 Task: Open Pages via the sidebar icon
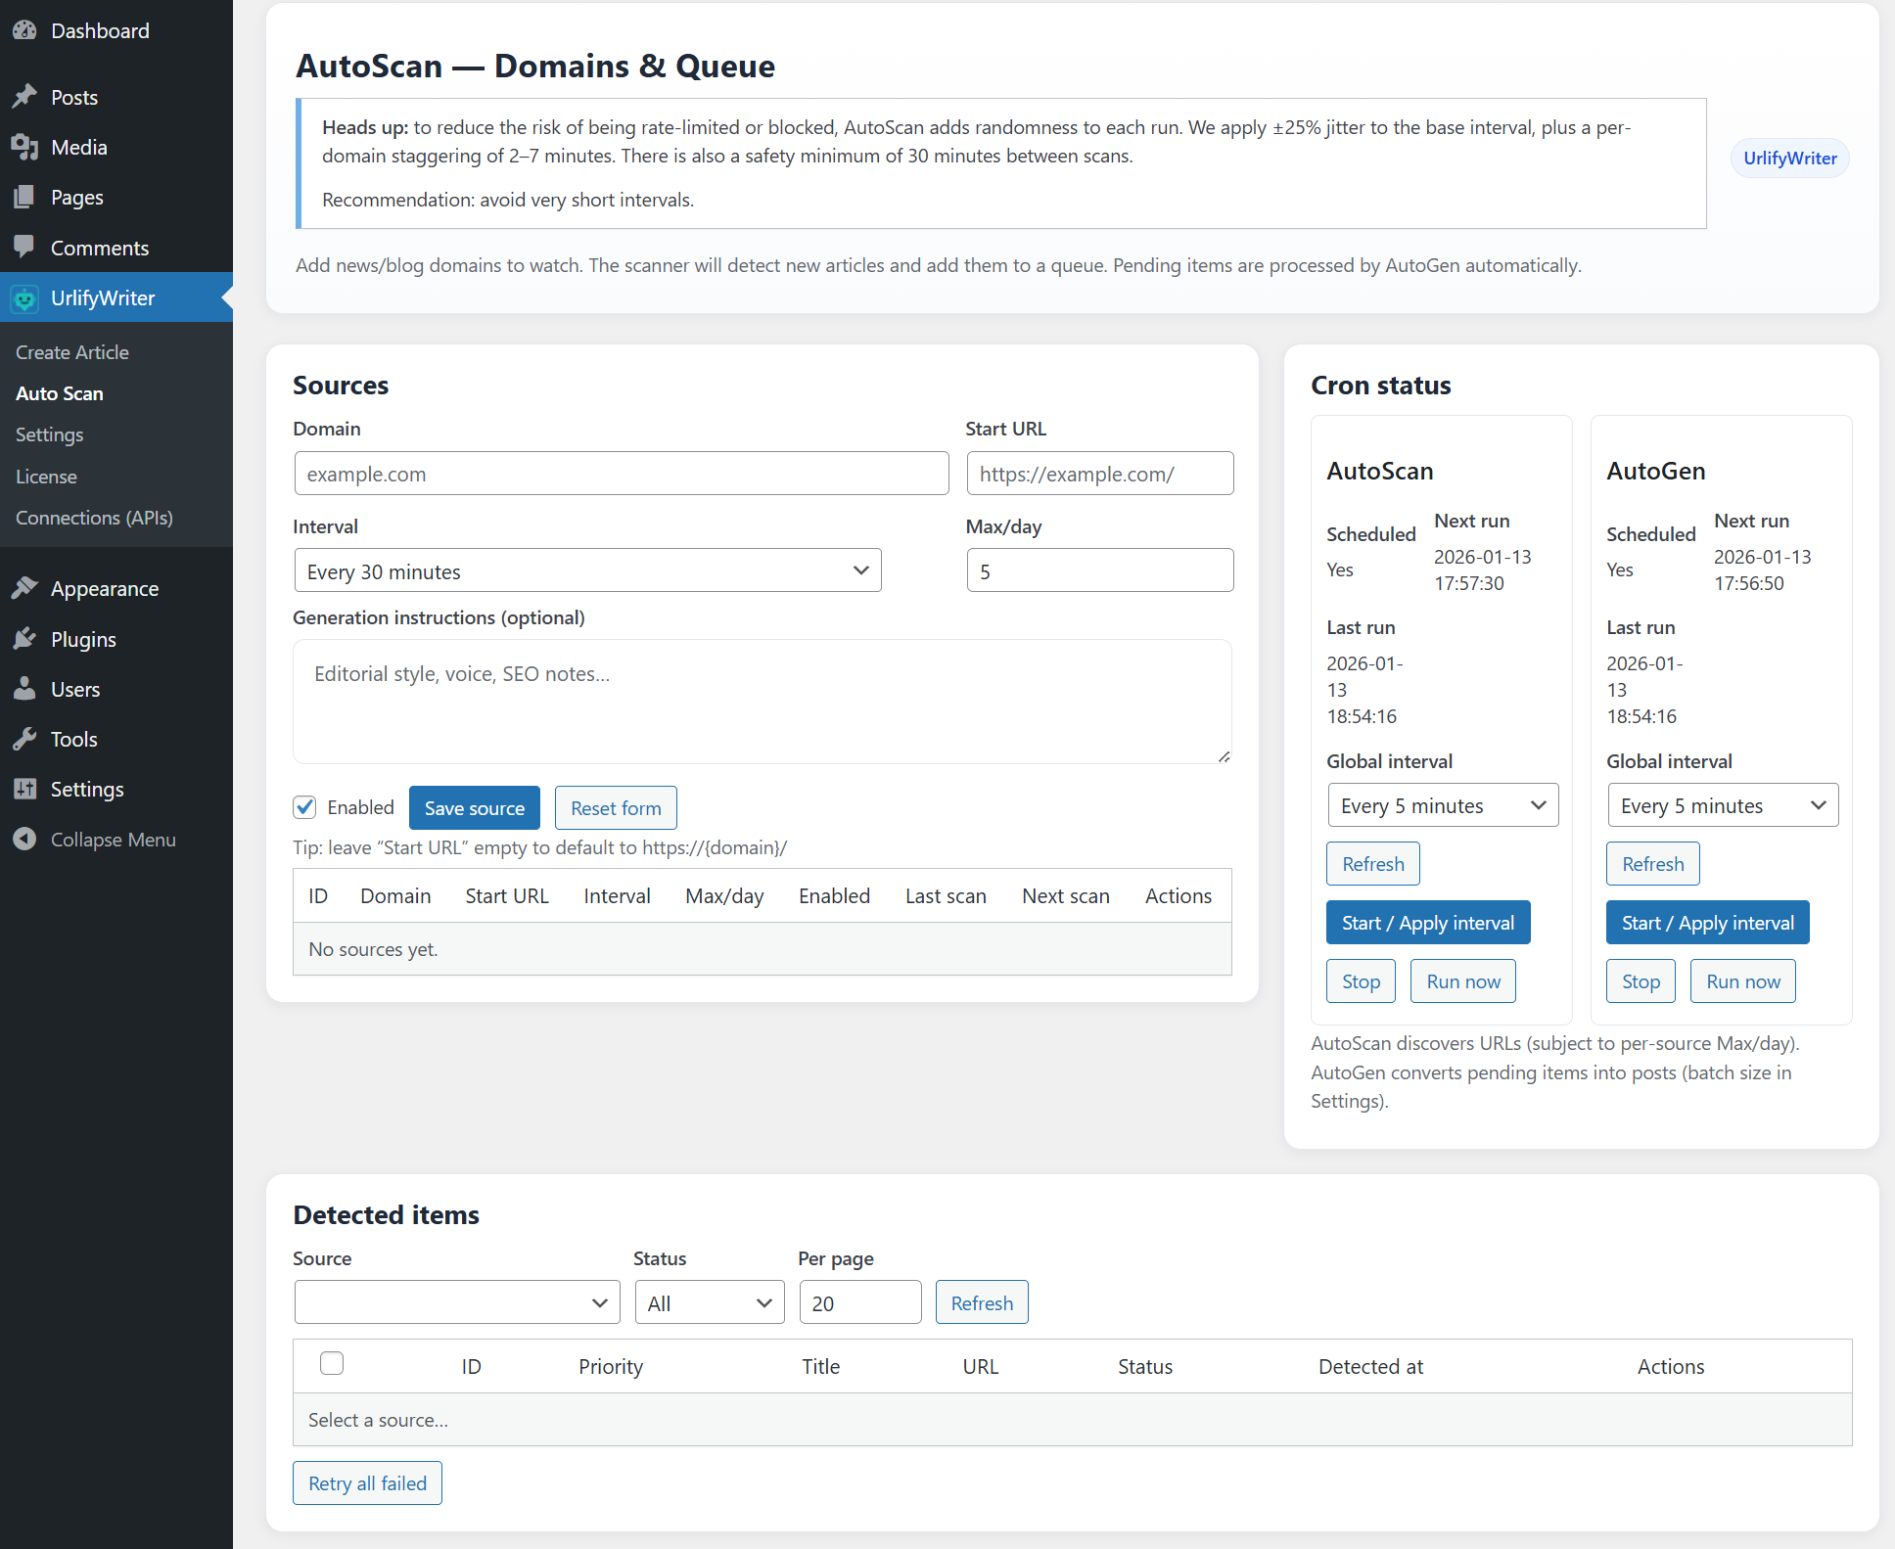click(25, 197)
